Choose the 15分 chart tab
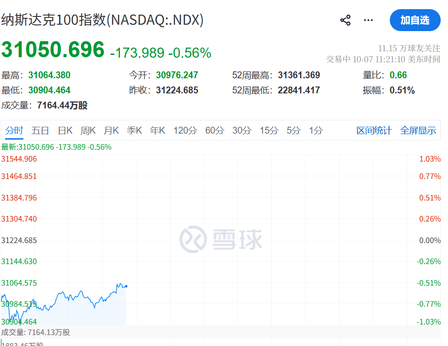 click(269, 130)
